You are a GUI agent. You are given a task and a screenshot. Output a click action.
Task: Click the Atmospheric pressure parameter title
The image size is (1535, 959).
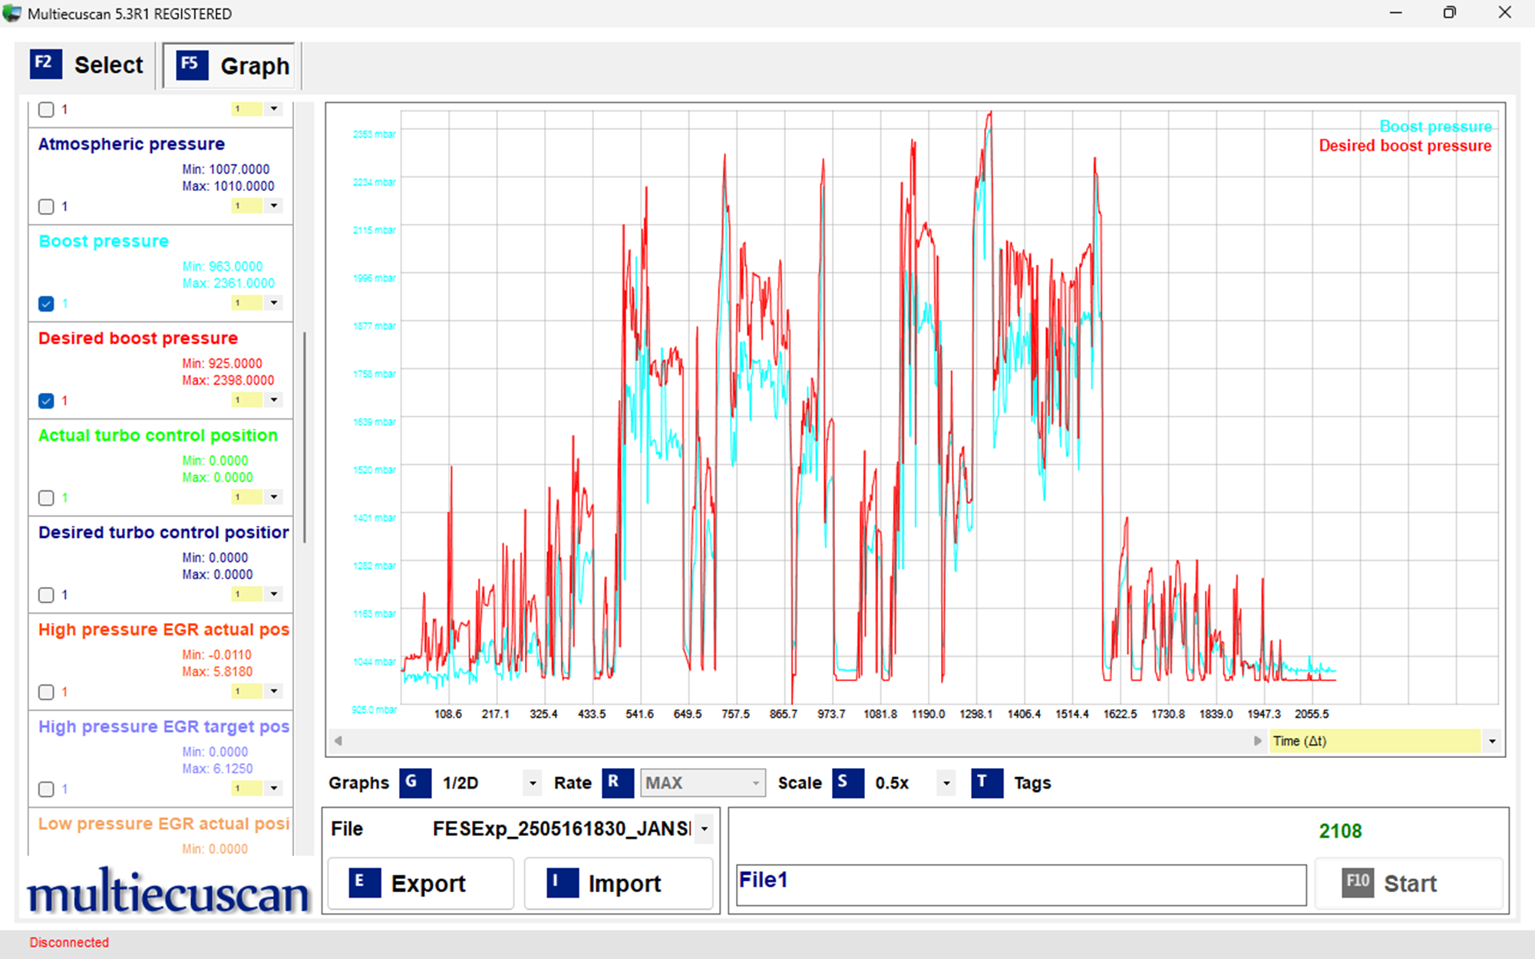point(131,144)
